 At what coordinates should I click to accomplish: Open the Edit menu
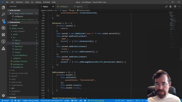[x=12, y=2]
